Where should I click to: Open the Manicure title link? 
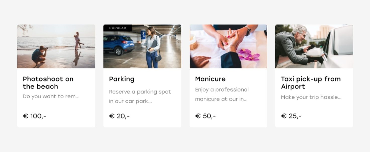pyautogui.click(x=210, y=79)
